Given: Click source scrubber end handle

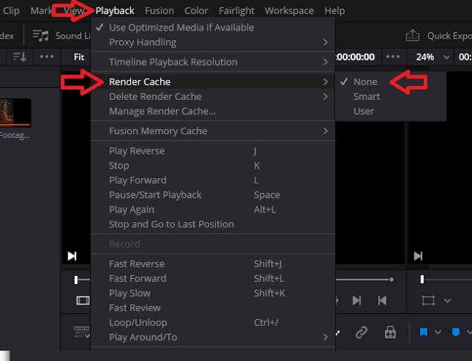Looking at the screenshot, I should click(x=392, y=280).
